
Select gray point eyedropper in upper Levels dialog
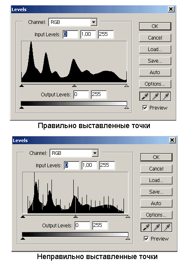pos(155,96)
